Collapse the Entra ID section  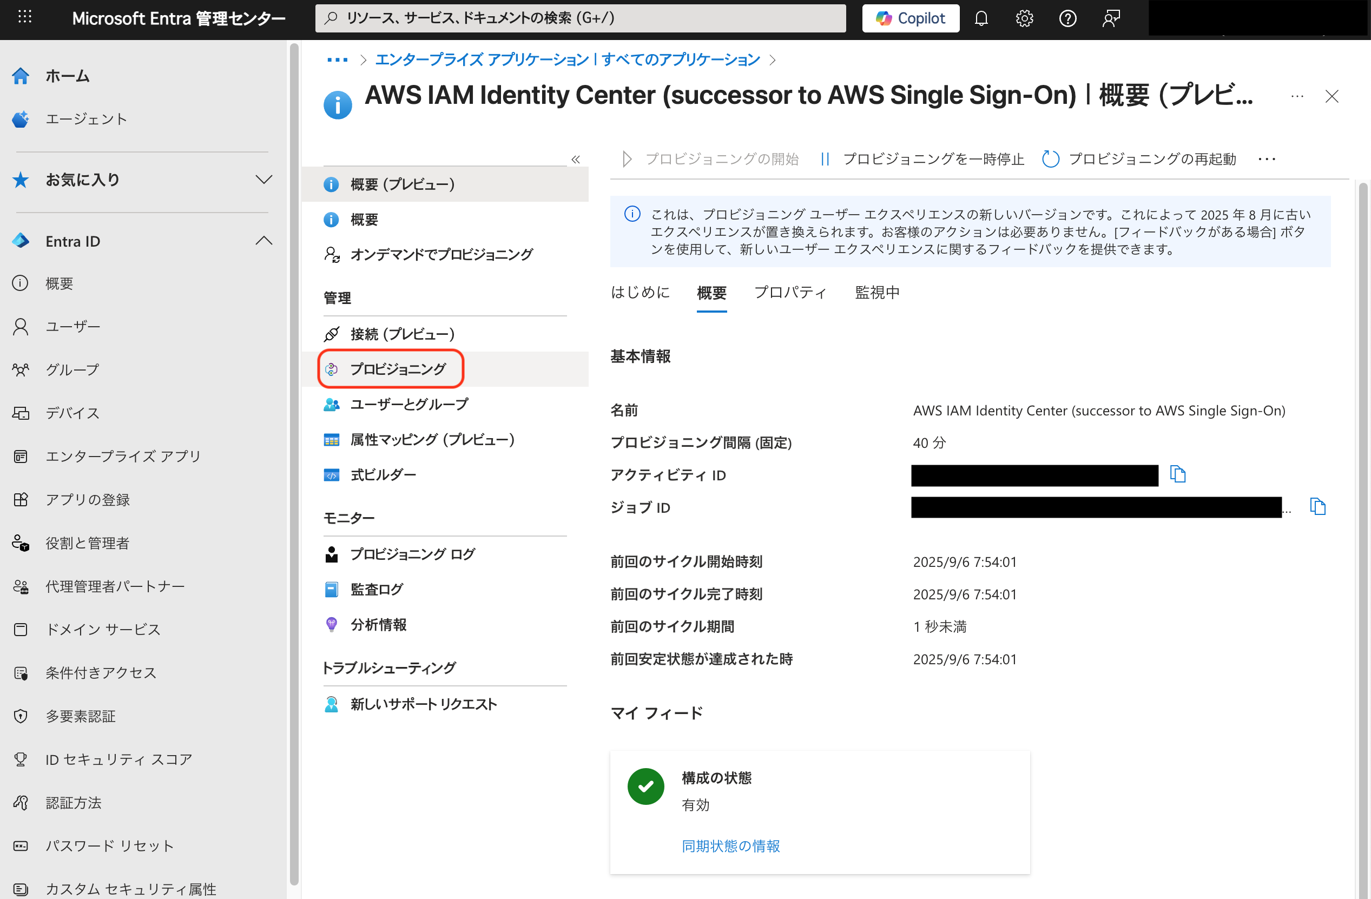(264, 240)
